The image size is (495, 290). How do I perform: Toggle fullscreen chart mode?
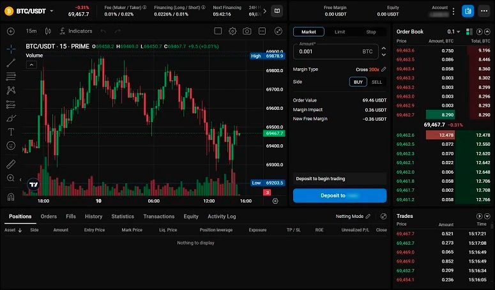[278, 31]
